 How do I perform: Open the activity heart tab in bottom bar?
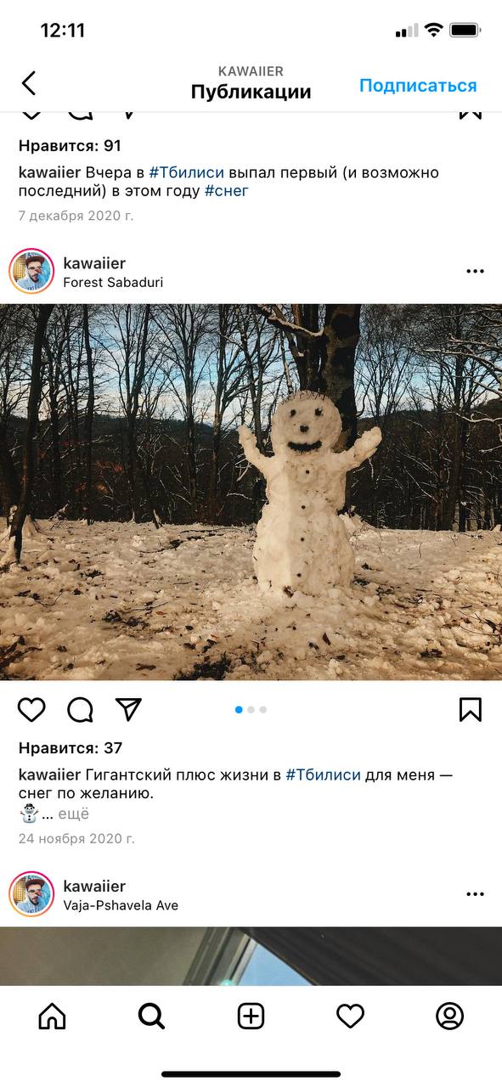tap(350, 1016)
